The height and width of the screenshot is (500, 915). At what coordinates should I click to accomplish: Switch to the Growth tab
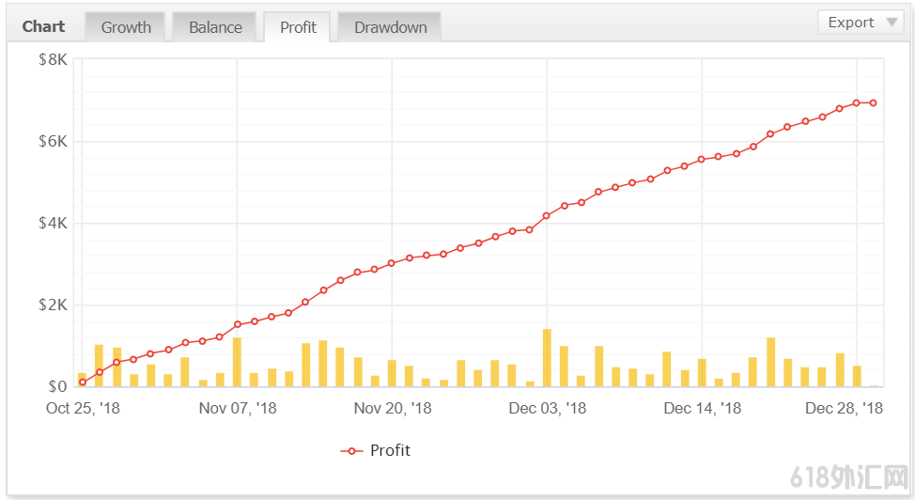pyautogui.click(x=126, y=27)
